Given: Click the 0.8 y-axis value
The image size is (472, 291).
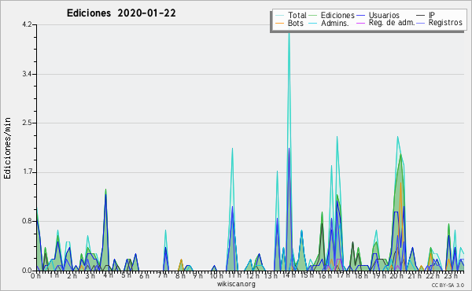Looking at the screenshot, I should click(x=27, y=222).
